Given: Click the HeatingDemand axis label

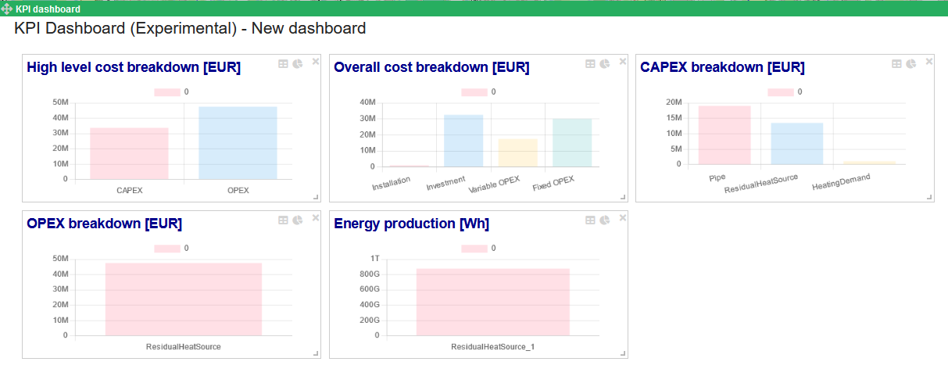Looking at the screenshot, I should [x=841, y=182].
